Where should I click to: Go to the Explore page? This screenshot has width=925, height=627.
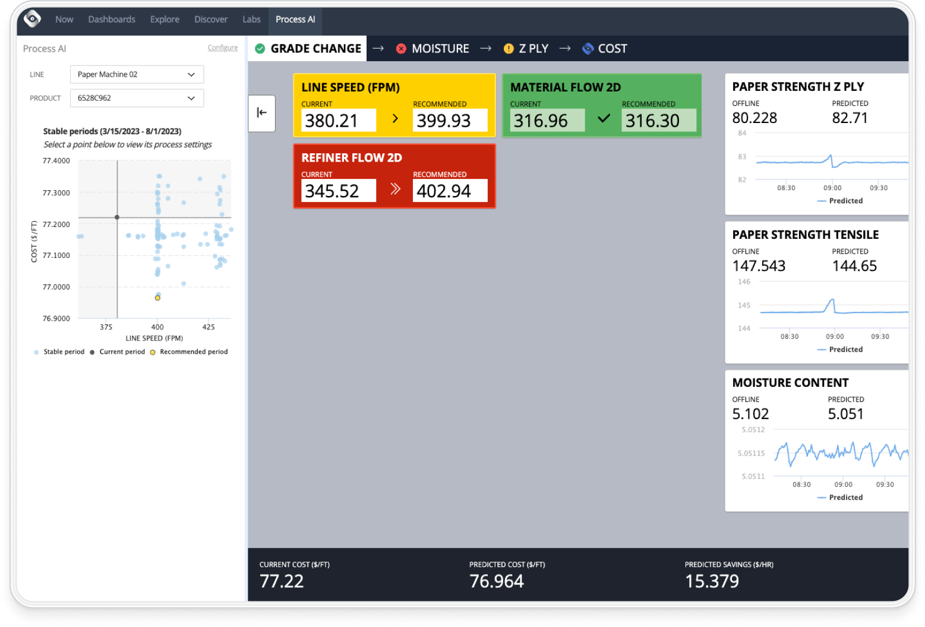165,19
